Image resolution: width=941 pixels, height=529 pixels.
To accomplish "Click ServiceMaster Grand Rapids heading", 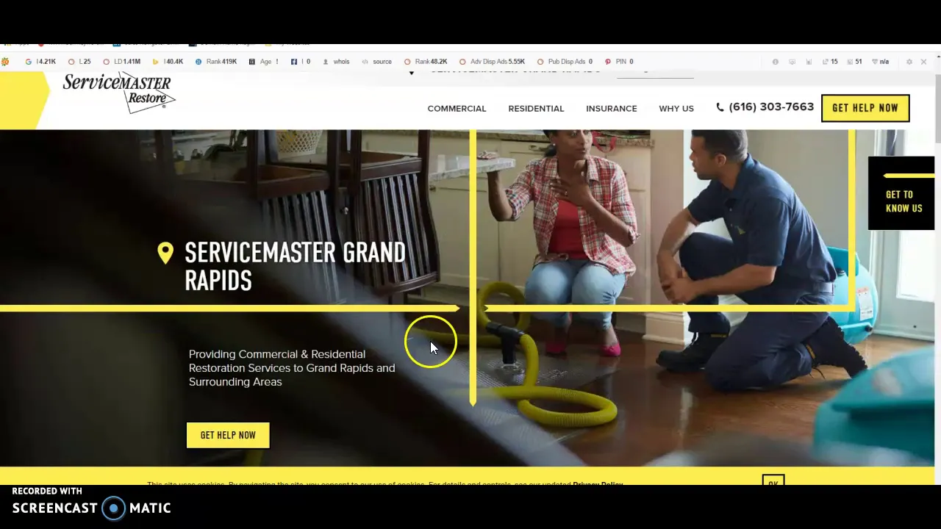I will coord(295,266).
